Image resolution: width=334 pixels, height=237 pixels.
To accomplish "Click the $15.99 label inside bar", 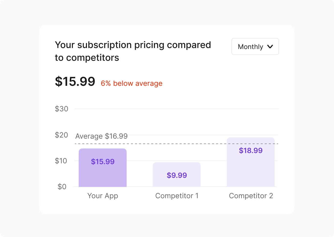I will point(103,162).
